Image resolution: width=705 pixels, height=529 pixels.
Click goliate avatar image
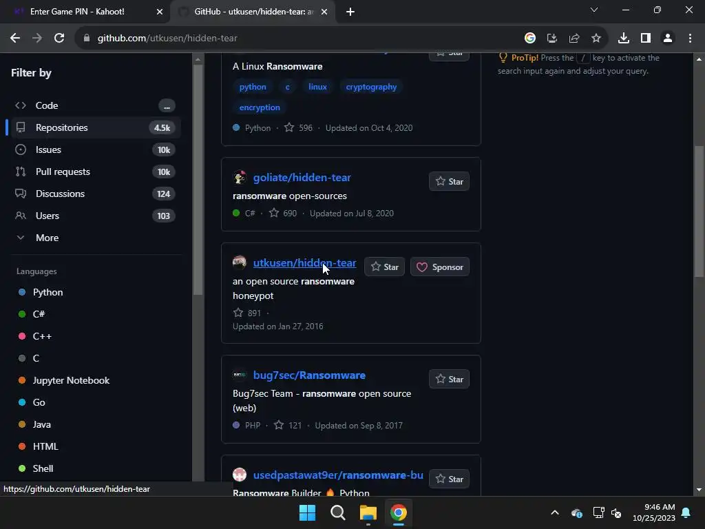240,177
